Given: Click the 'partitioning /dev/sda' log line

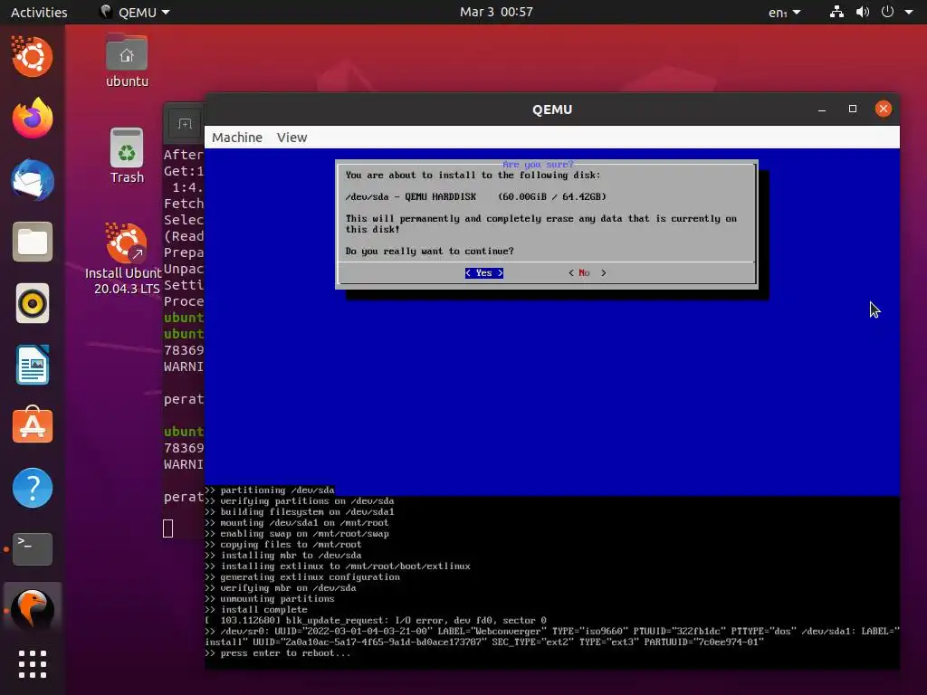Looking at the screenshot, I should pos(270,490).
